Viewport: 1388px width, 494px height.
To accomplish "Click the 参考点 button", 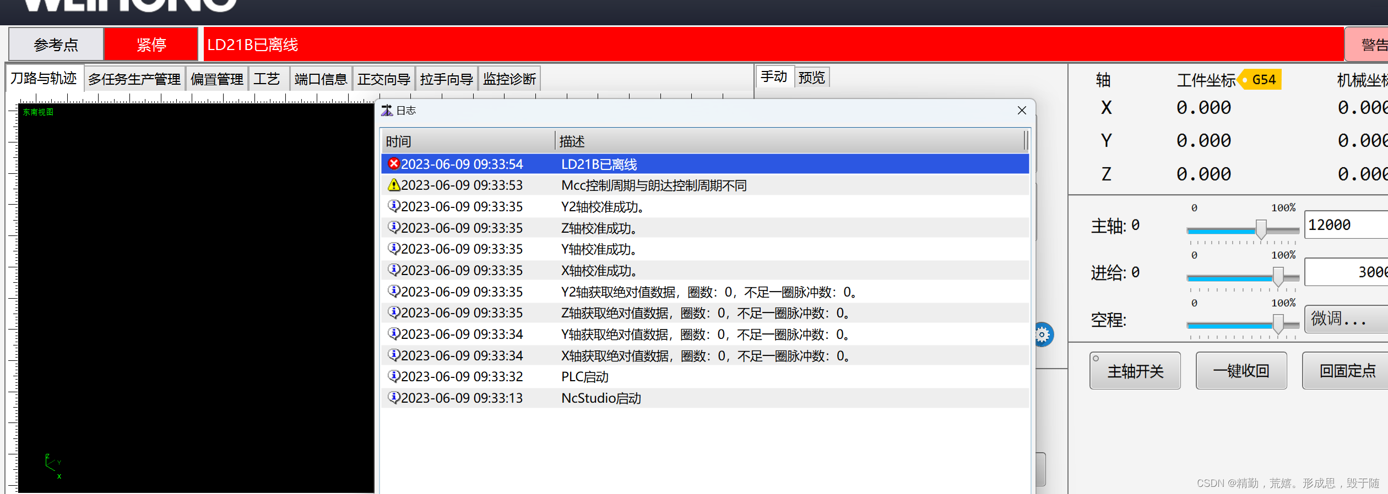I will 56,45.
